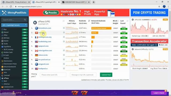The image size is (171, 96).
Task: Open Scala coin from sidebar list
Action: (x=6, y=44)
